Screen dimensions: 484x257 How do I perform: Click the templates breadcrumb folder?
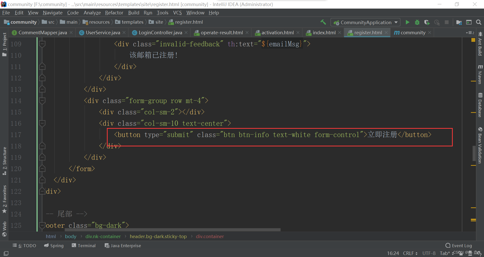click(x=129, y=22)
